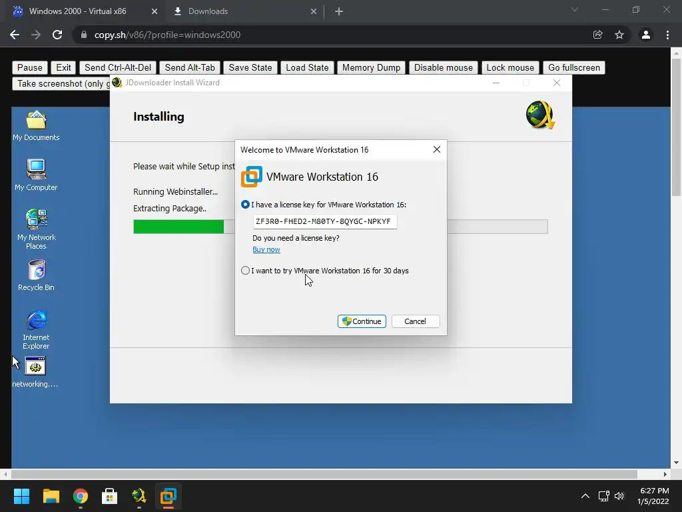The width and height of the screenshot is (682, 512).
Task: Click the Disable mouse button
Action: [x=443, y=67]
